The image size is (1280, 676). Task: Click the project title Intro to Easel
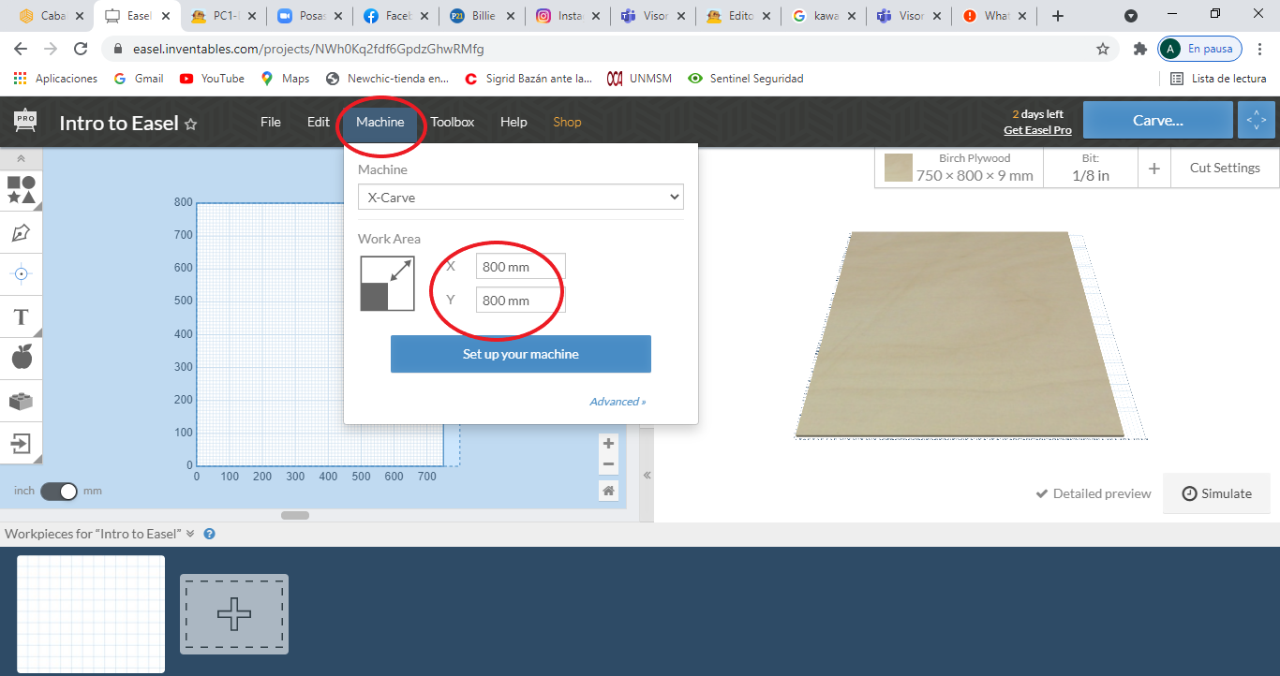(119, 123)
